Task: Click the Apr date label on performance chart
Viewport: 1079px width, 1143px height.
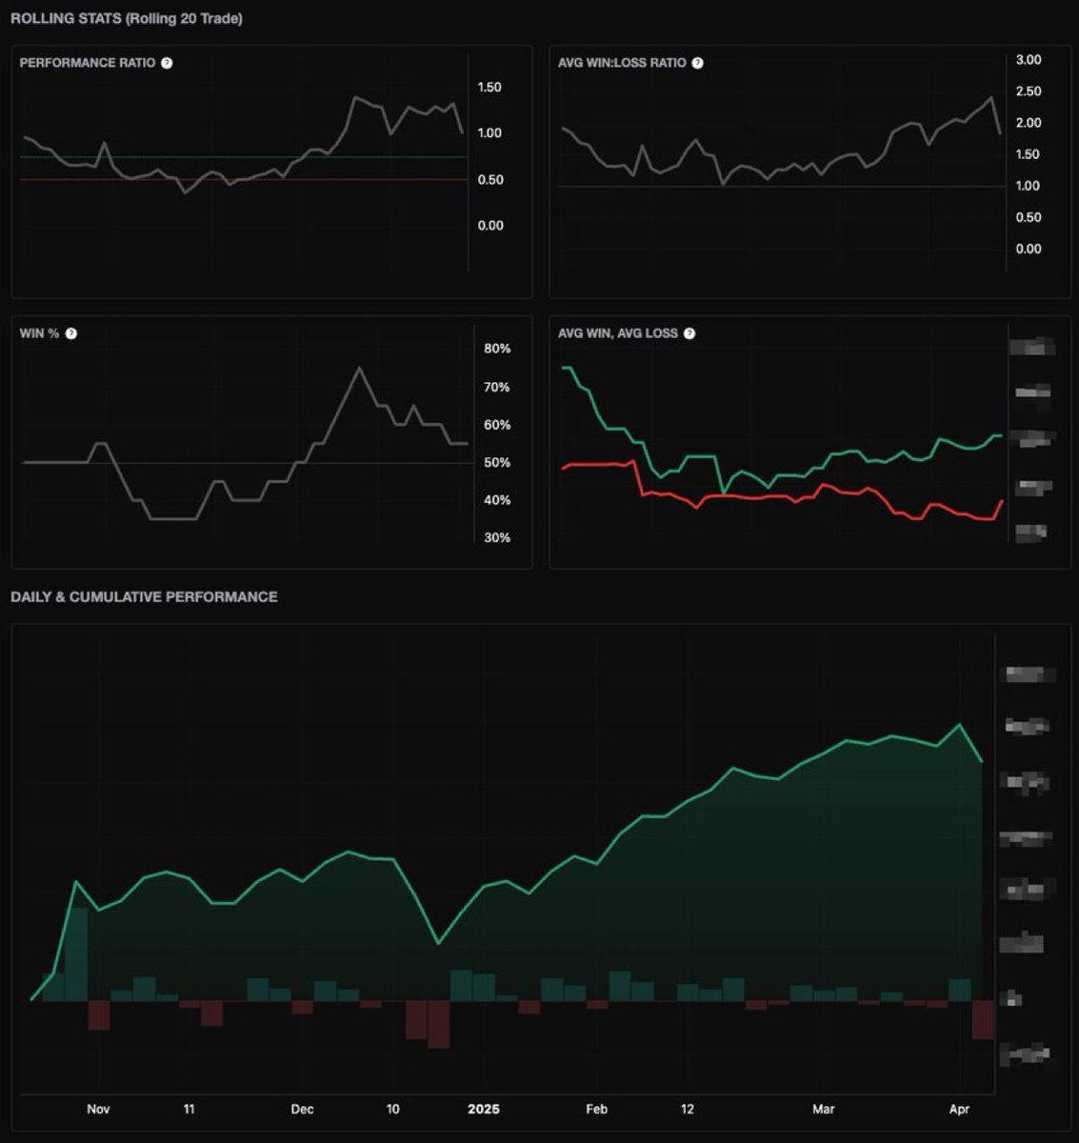Action: pyautogui.click(x=959, y=1109)
